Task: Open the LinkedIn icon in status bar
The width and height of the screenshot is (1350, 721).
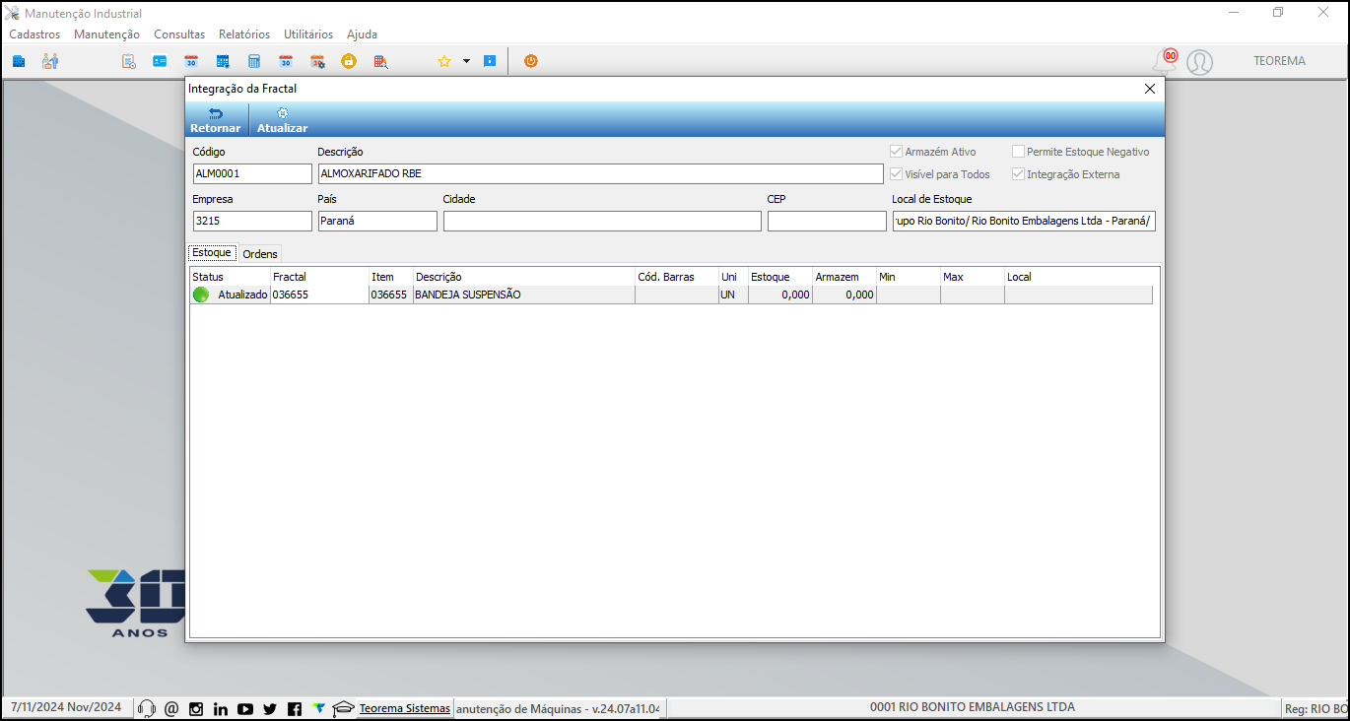Action: tap(221, 708)
